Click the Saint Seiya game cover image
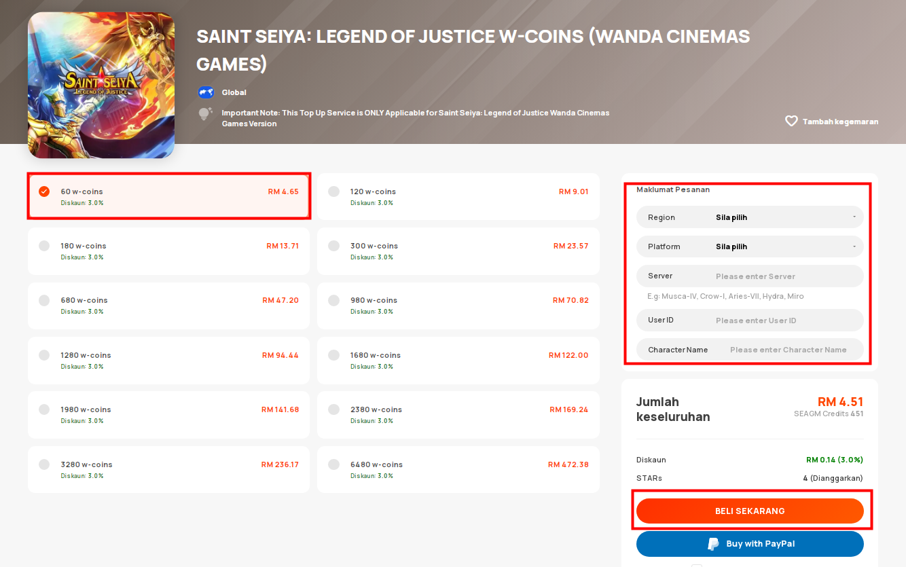The height and width of the screenshot is (567, 906). (x=101, y=85)
